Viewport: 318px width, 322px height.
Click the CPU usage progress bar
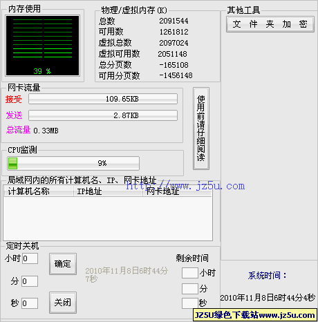tap(73, 163)
